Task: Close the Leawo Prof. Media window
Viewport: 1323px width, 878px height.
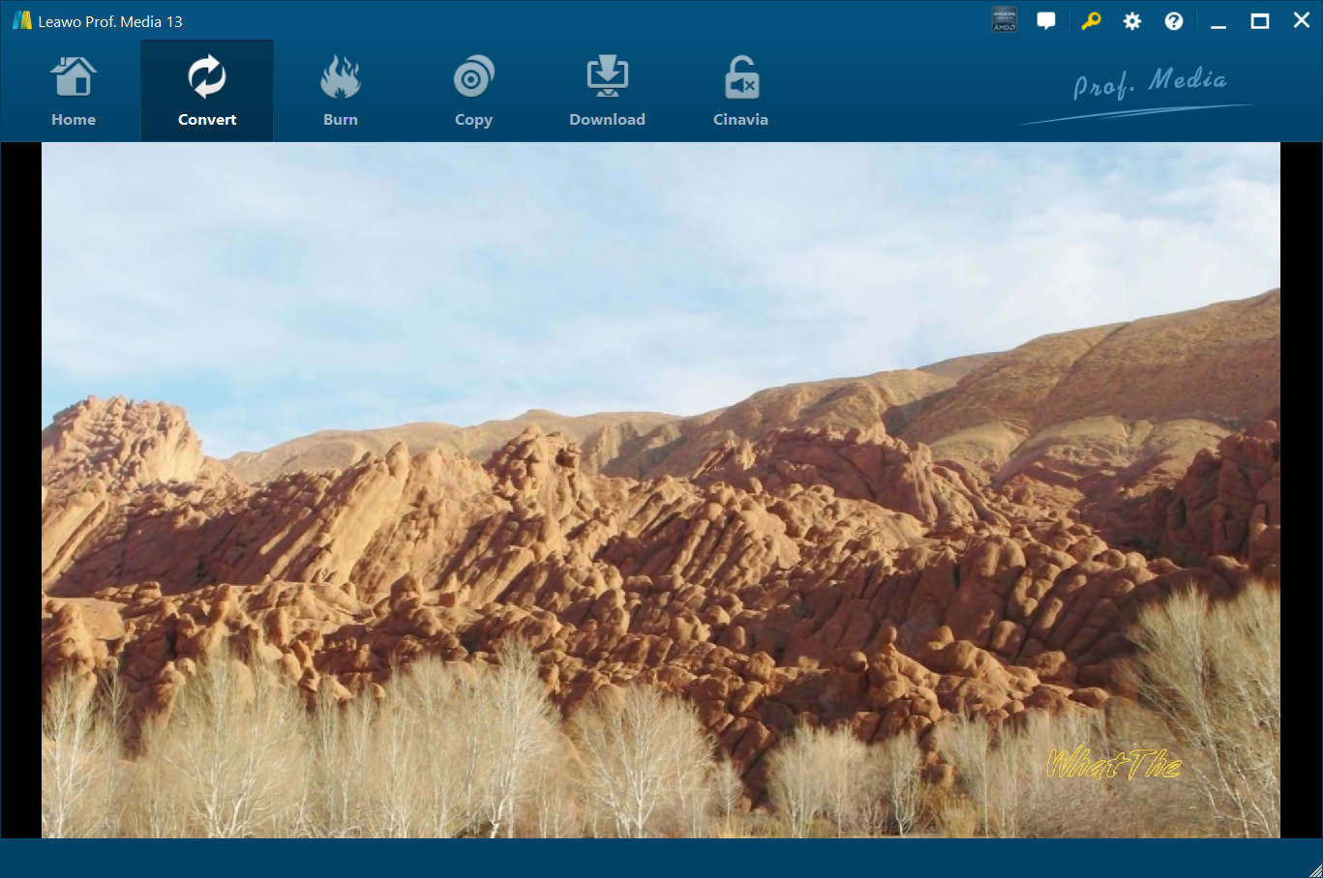Action: pyautogui.click(x=1302, y=21)
